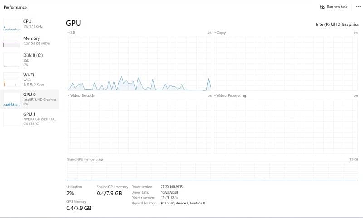Click the Performance page title
The height and width of the screenshot is (218, 363).
point(15,7)
